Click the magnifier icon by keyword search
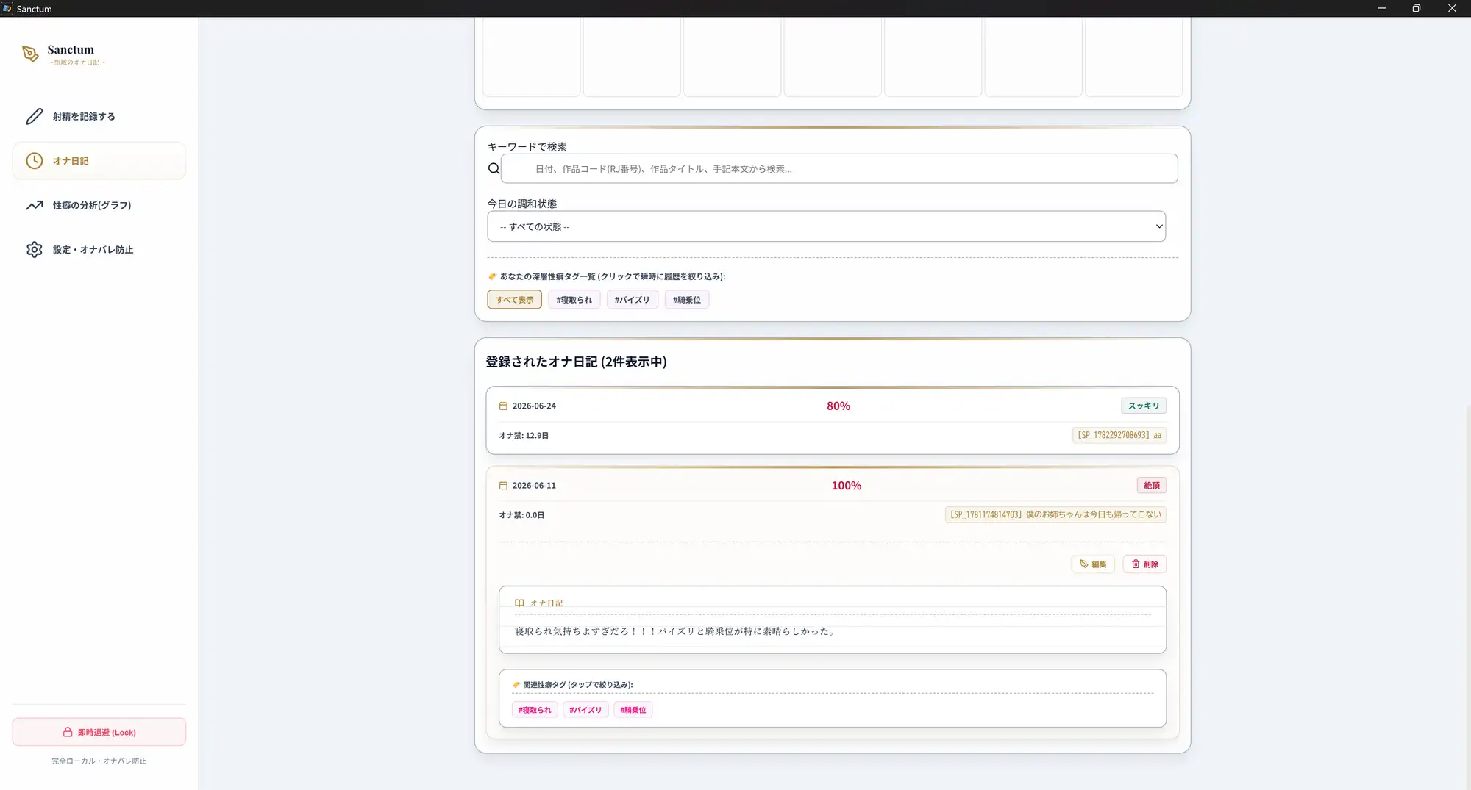 [x=494, y=168]
